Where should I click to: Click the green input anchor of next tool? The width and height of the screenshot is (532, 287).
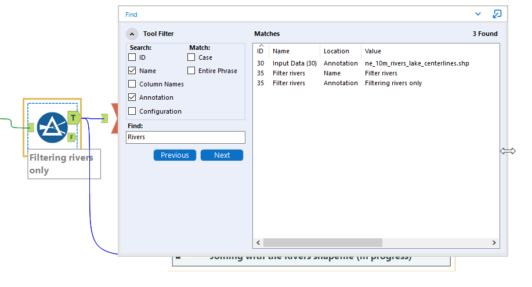(x=104, y=118)
